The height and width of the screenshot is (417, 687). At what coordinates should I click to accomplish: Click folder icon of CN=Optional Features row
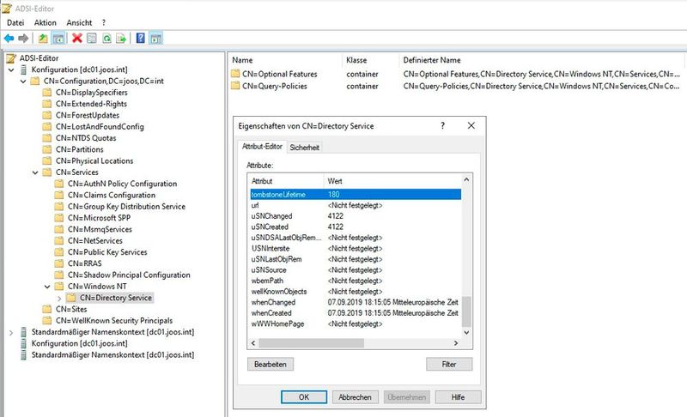coord(235,74)
